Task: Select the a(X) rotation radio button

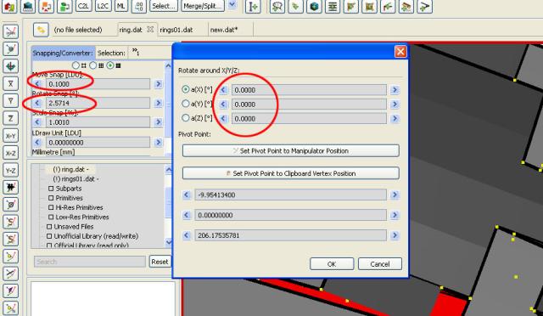Action: (186, 89)
